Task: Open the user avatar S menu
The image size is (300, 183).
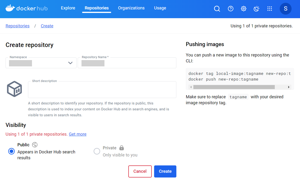Action: point(286,8)
